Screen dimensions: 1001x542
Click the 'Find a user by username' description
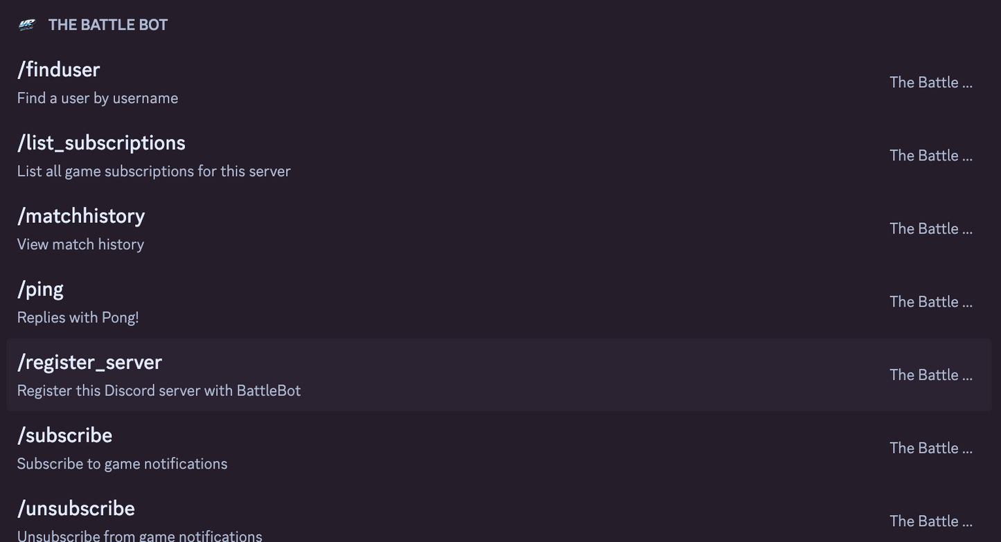click(x=98, y=98)
